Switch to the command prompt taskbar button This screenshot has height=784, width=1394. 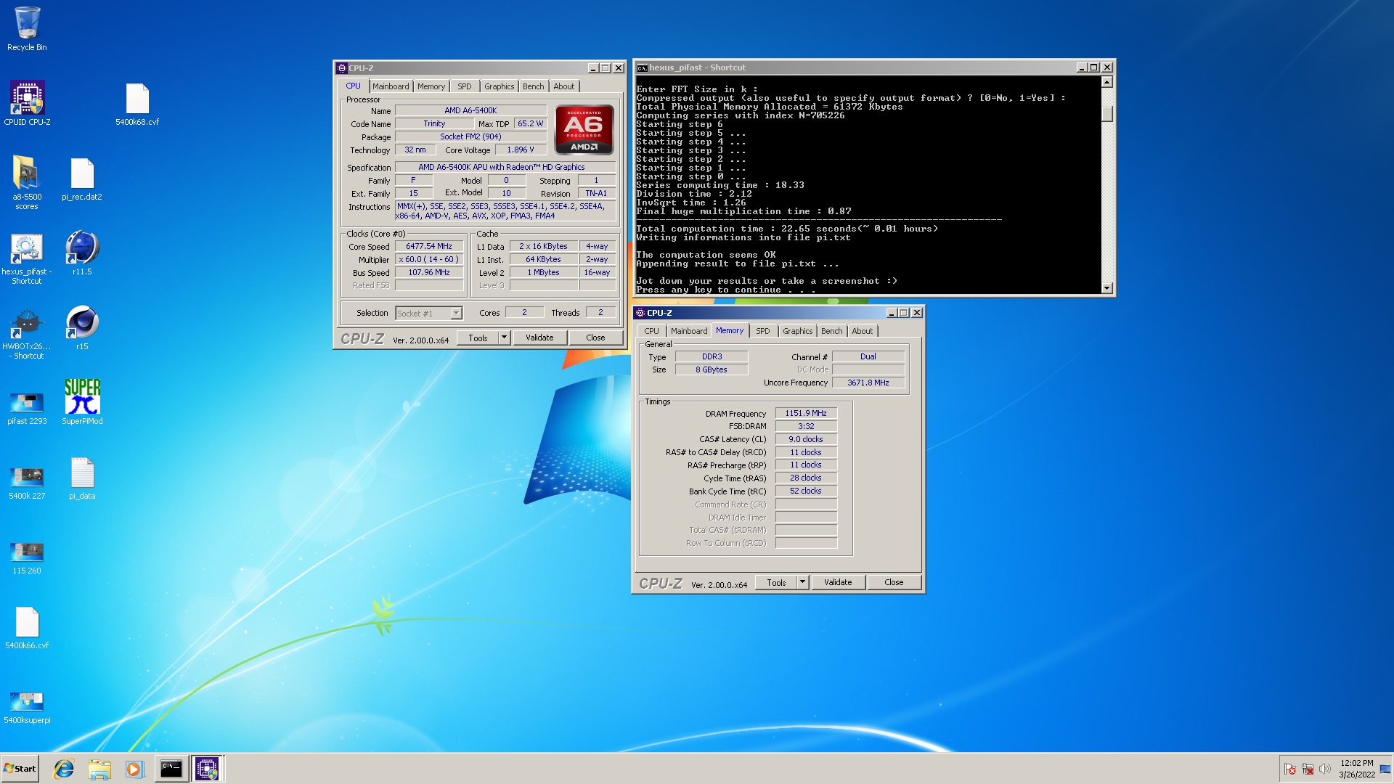(171, 769)
